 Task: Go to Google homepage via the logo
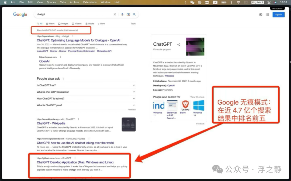pyautogui.click(x=20, y=15)
